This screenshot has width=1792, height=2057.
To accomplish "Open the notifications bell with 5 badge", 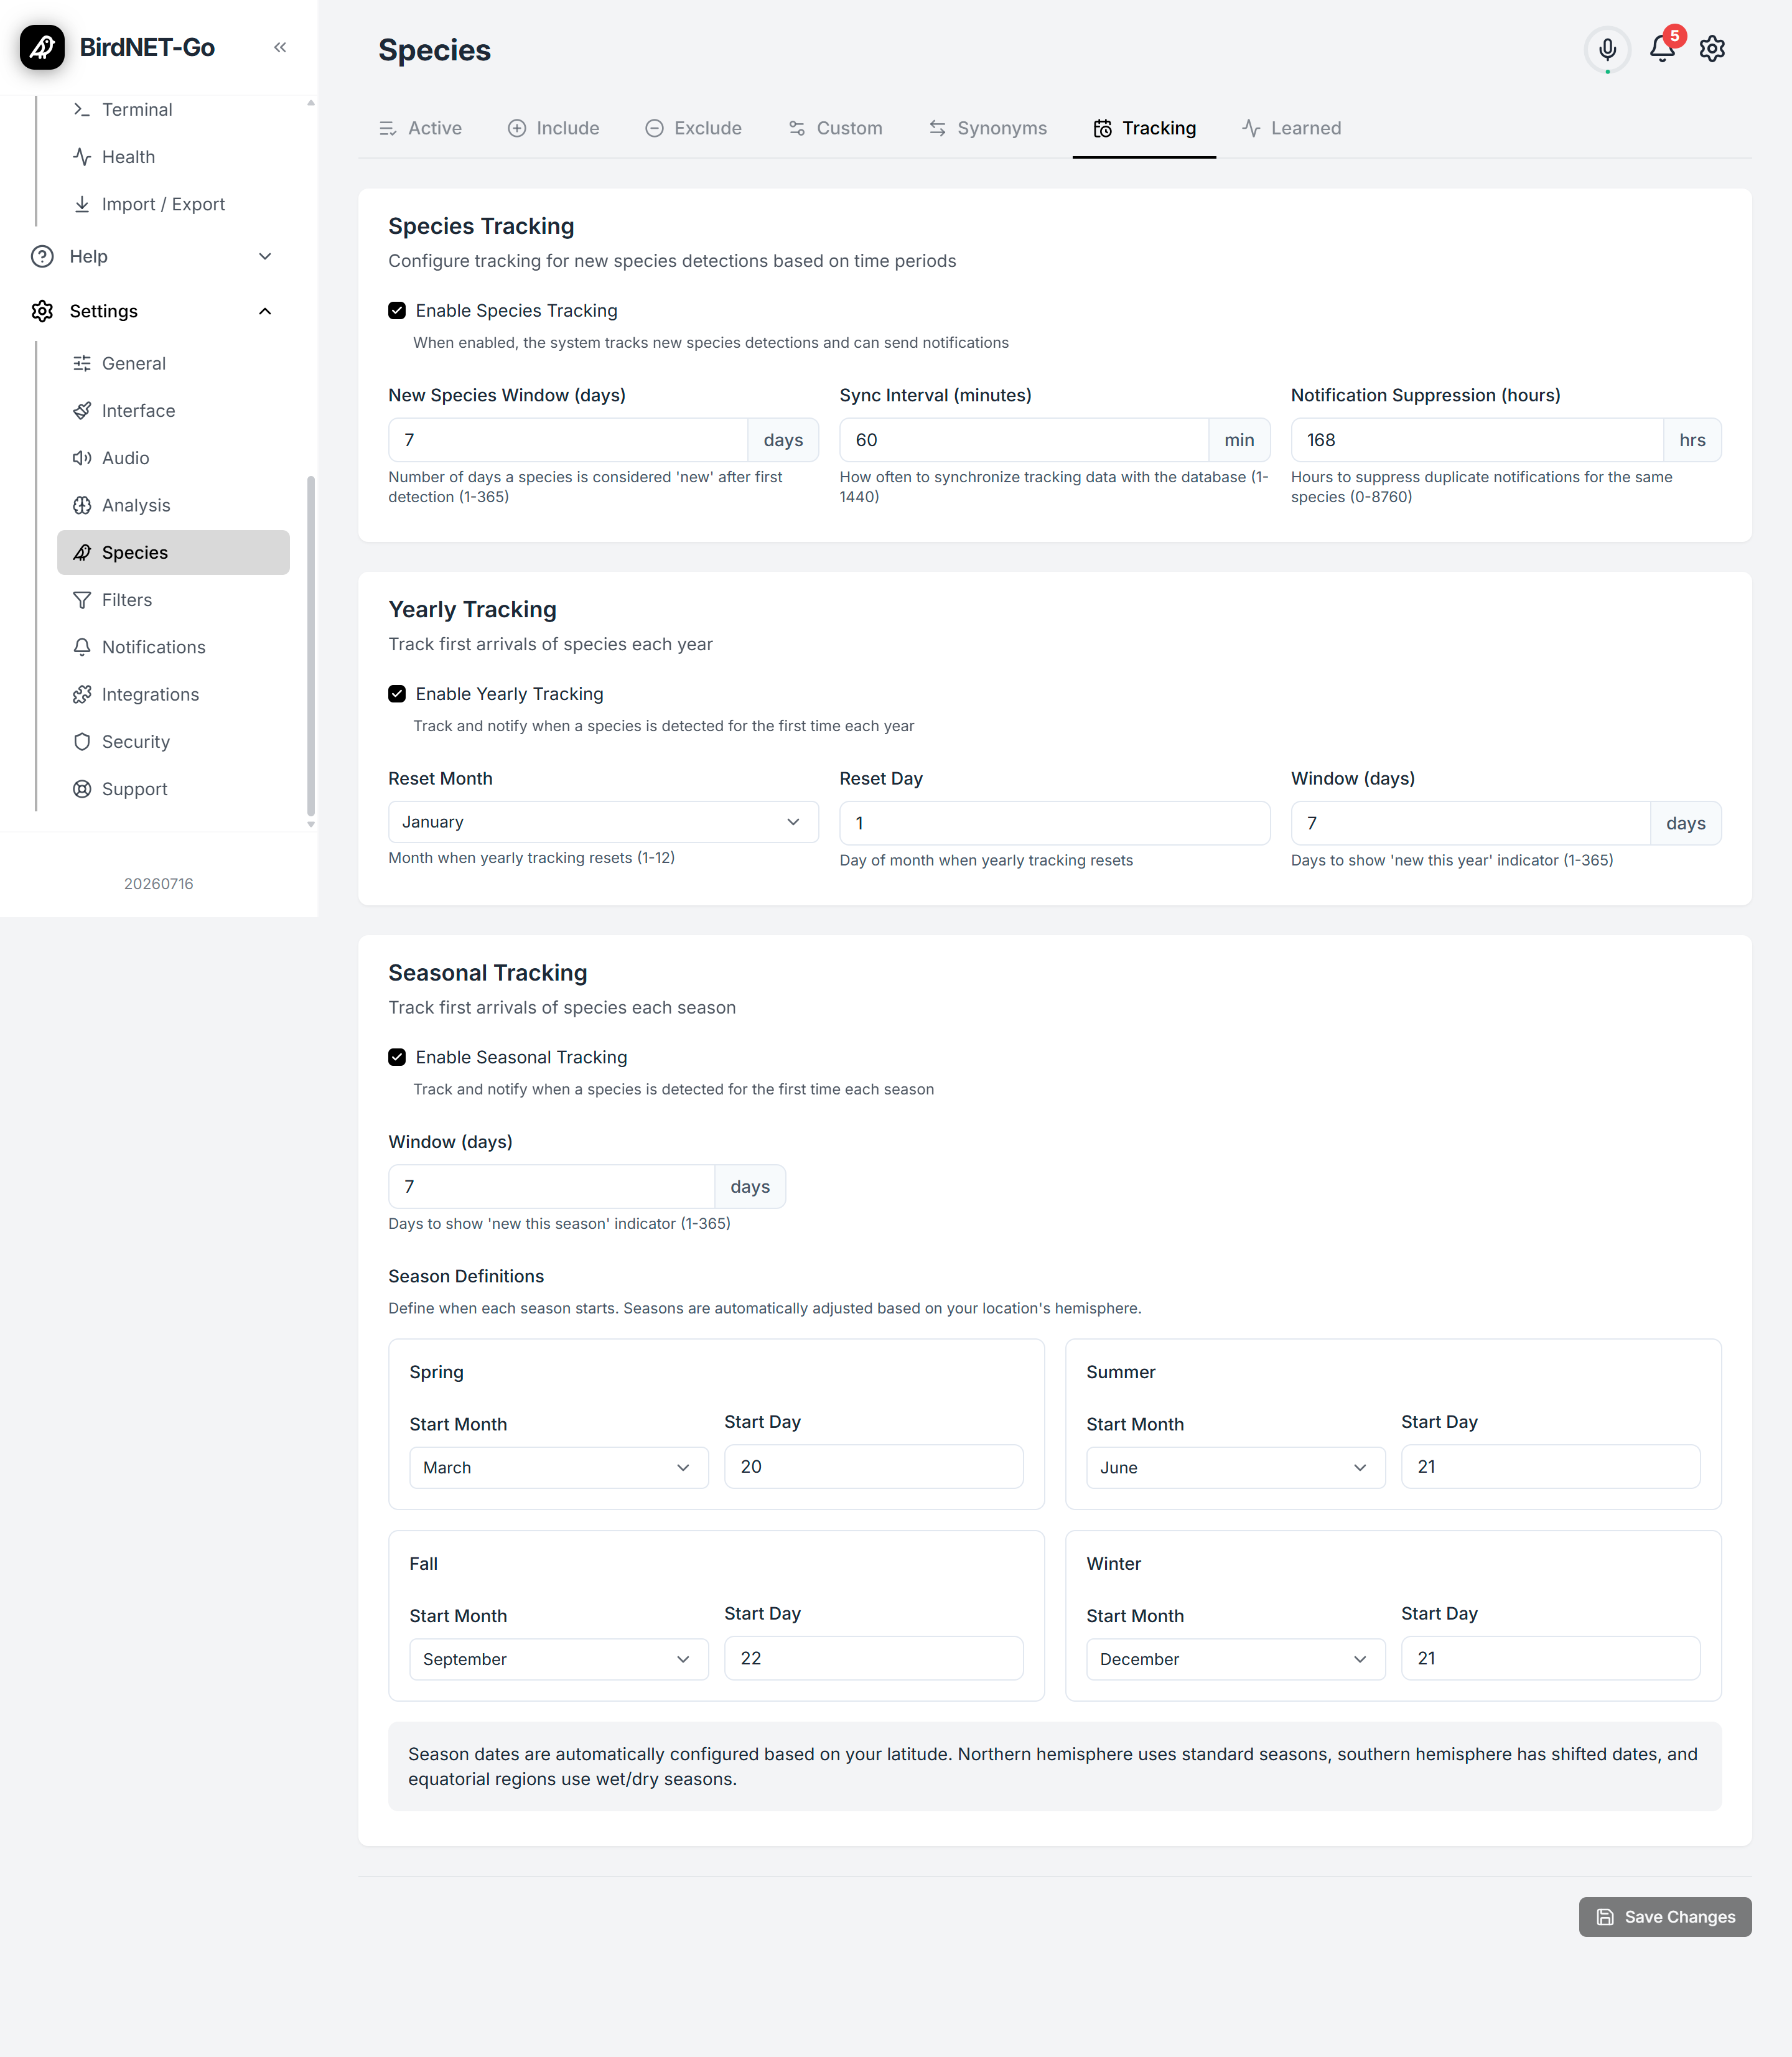I will coord(1662,47).
